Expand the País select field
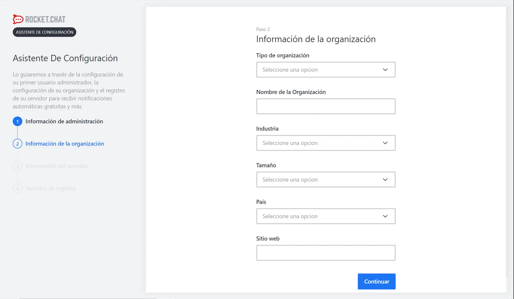514x299 pixels. click(x=326, y=216)
